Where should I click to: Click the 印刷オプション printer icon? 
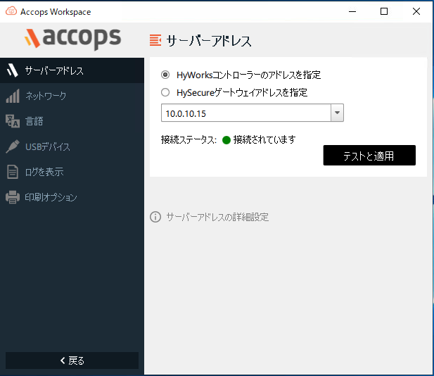pyautogui.click(x=13, y=197)
